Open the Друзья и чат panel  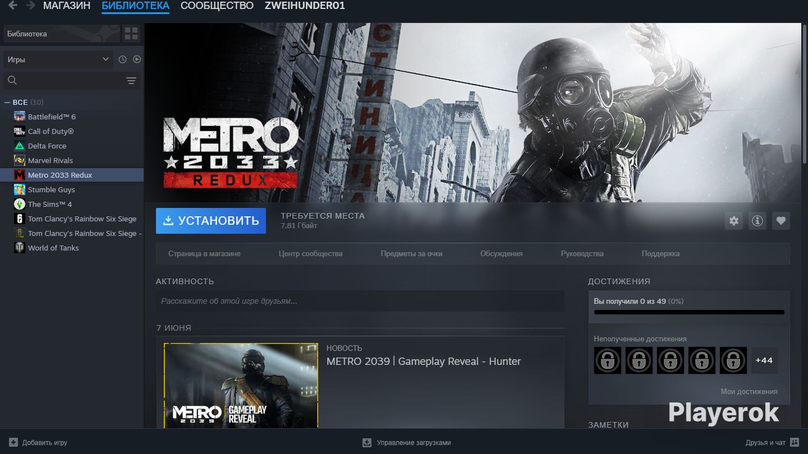772,442
